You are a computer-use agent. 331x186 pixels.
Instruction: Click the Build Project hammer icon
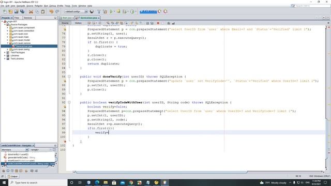pyautogui.click(x=99, y=11)
